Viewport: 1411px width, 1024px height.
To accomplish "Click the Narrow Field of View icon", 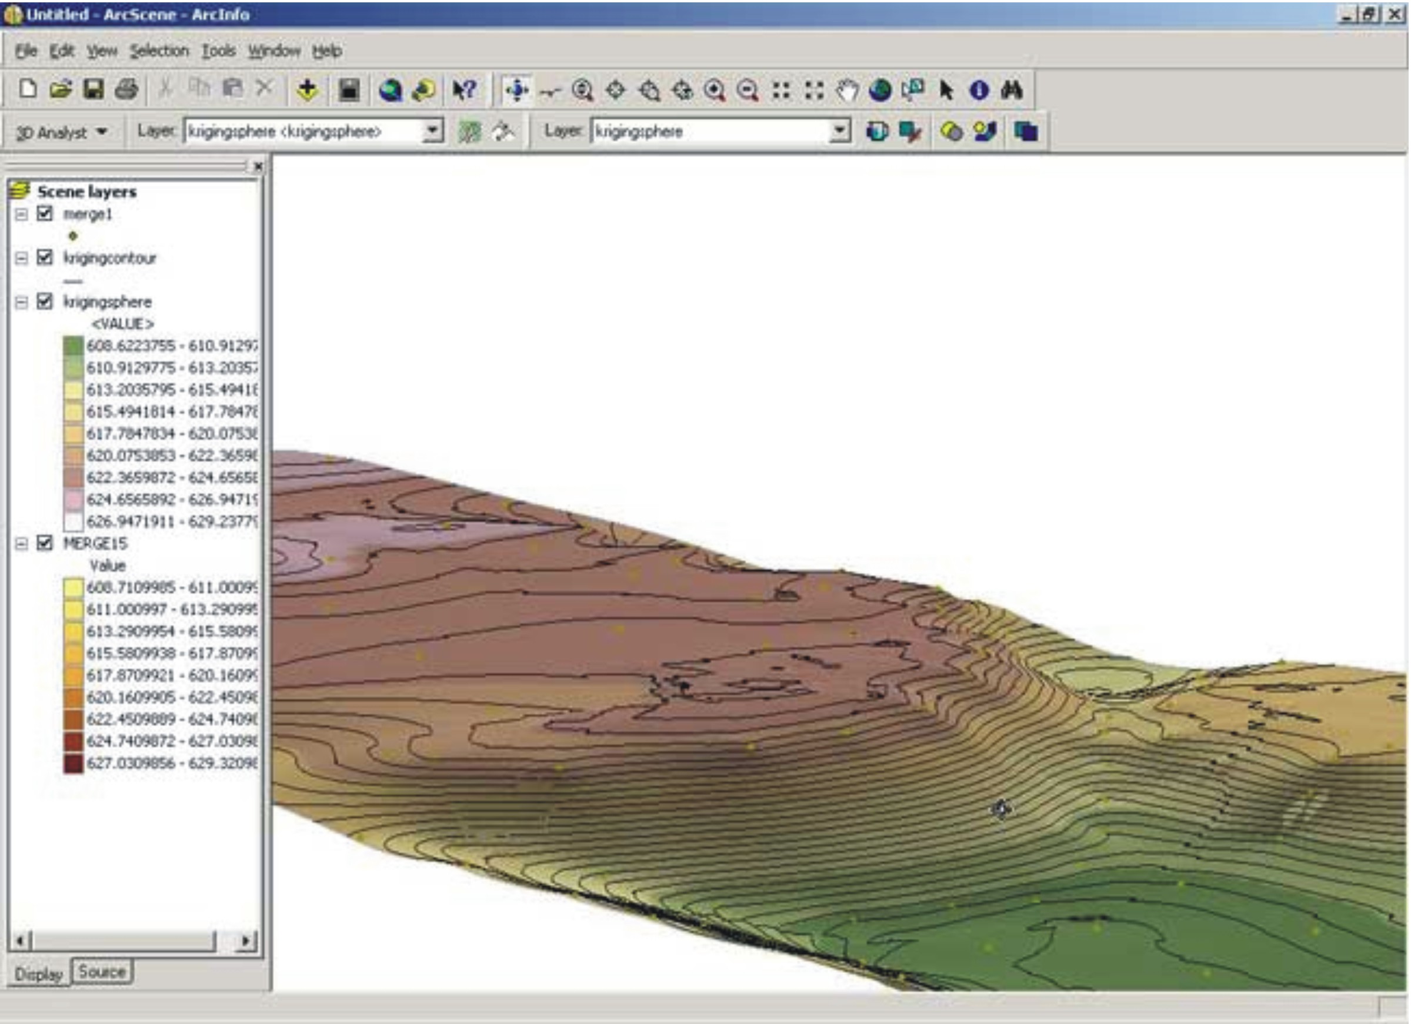I will (x=780, y=91).
